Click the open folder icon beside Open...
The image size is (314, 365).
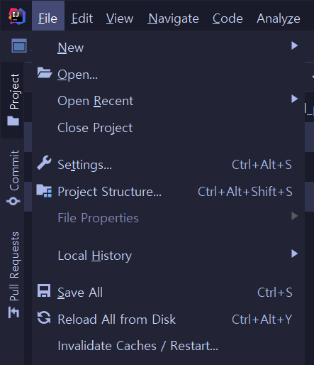pos(45,72)
